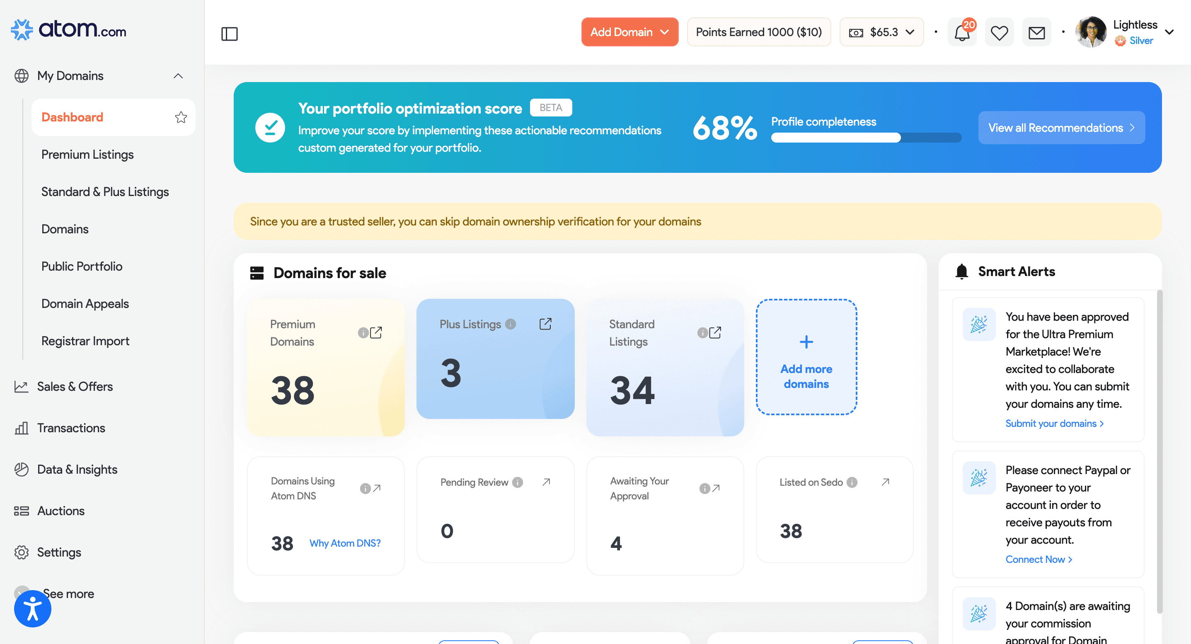
Task: Click Add more domains card
Action: click(x=806, y=356)
